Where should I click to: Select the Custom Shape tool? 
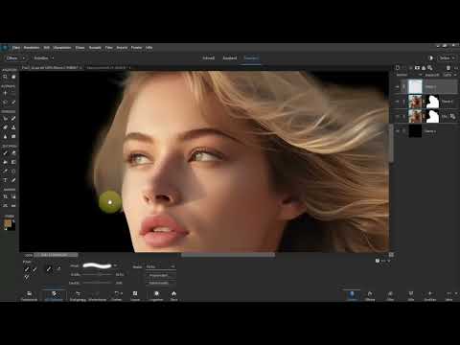(13, 171)
